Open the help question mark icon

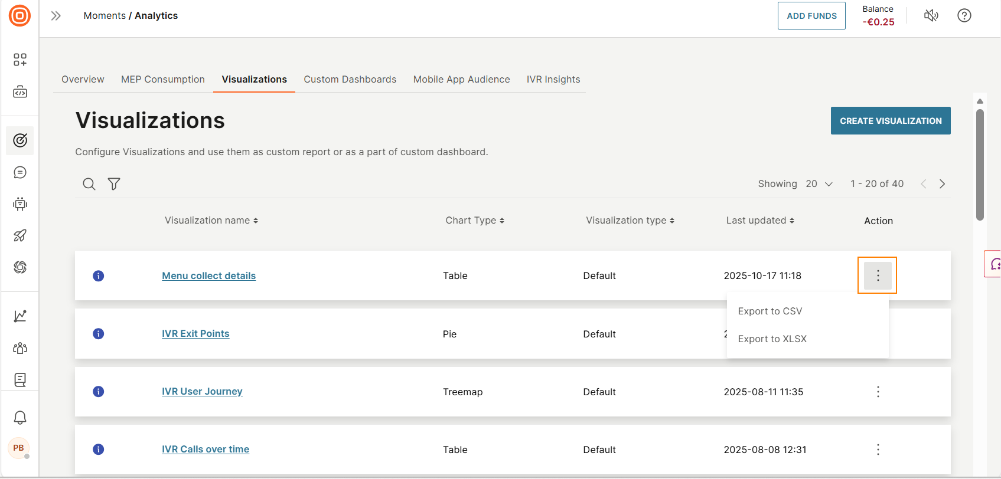[964, 15]
